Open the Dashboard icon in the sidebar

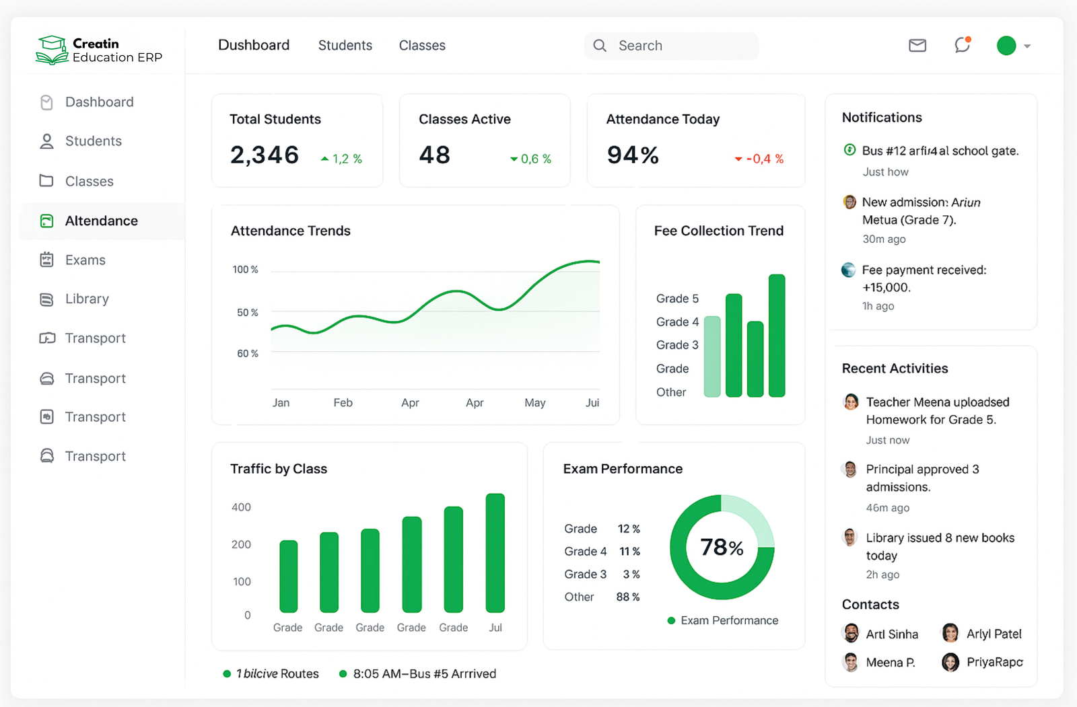click(x=46, y=102)
